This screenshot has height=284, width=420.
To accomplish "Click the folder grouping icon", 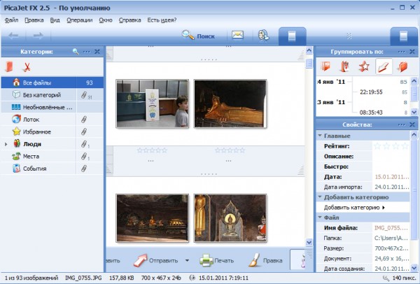I will (x=402, y=66).
